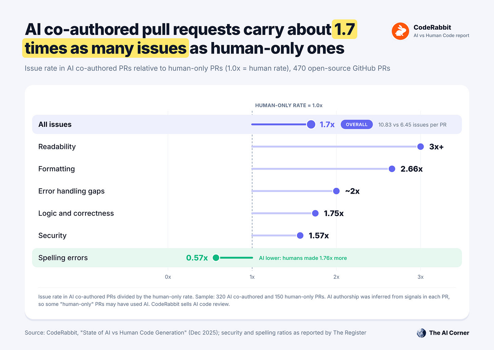The width and height of the screenshot is (494, 350).
Task: Click "10.83 vs 6.45 issues per PR" text
Action: [412, 124]
